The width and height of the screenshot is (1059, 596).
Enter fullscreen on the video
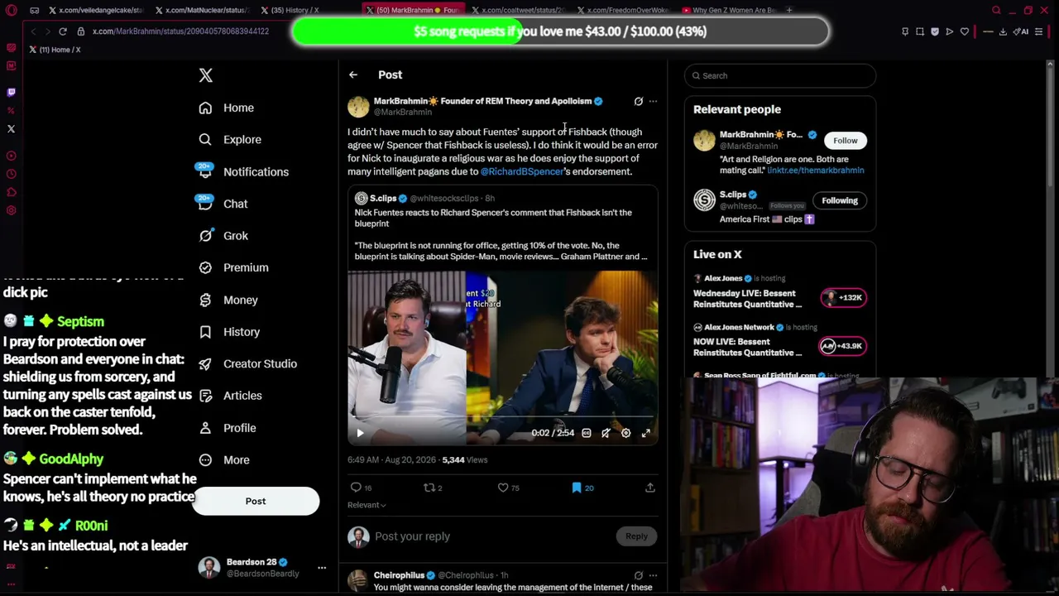tap(645, 433)
